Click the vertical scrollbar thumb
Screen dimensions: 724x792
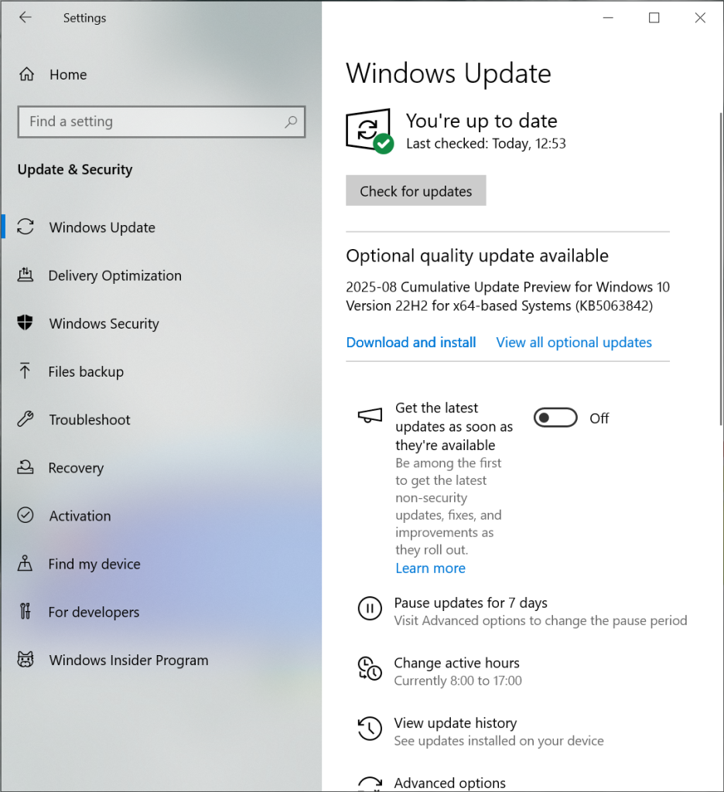pyautogui.click(x=721, y=268)
